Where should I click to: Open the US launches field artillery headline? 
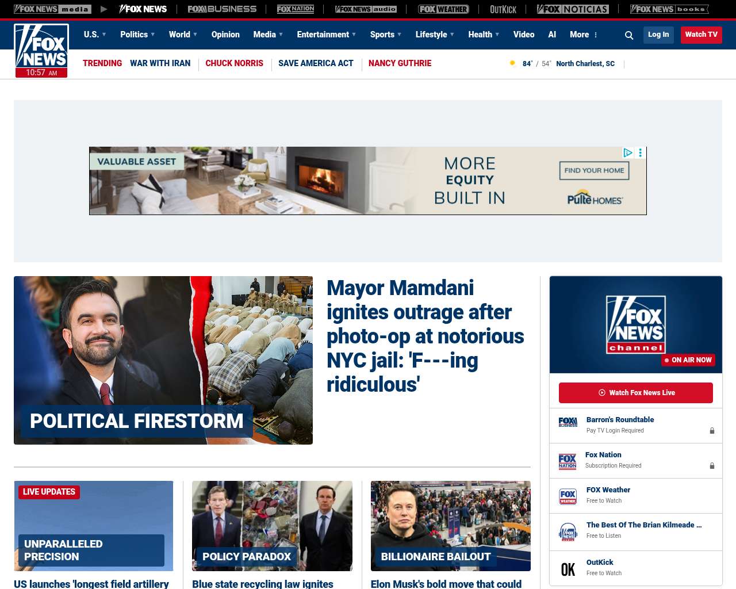coord(91,584)
